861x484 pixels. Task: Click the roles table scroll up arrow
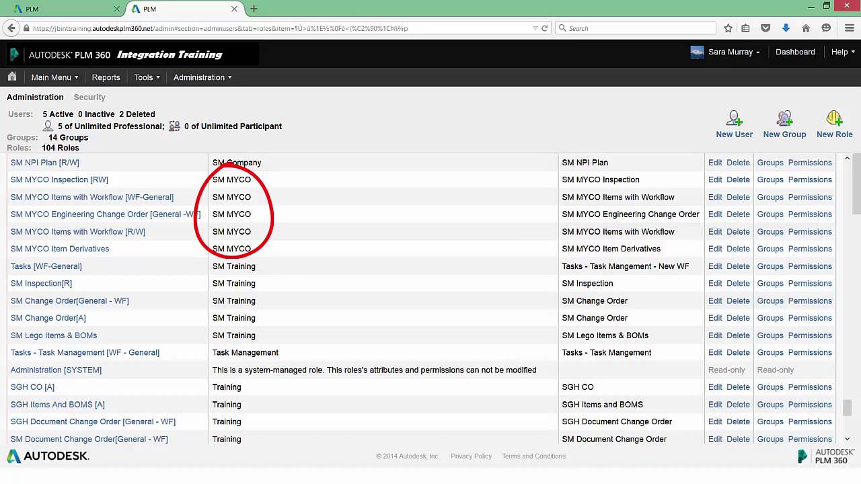[847, 159]
